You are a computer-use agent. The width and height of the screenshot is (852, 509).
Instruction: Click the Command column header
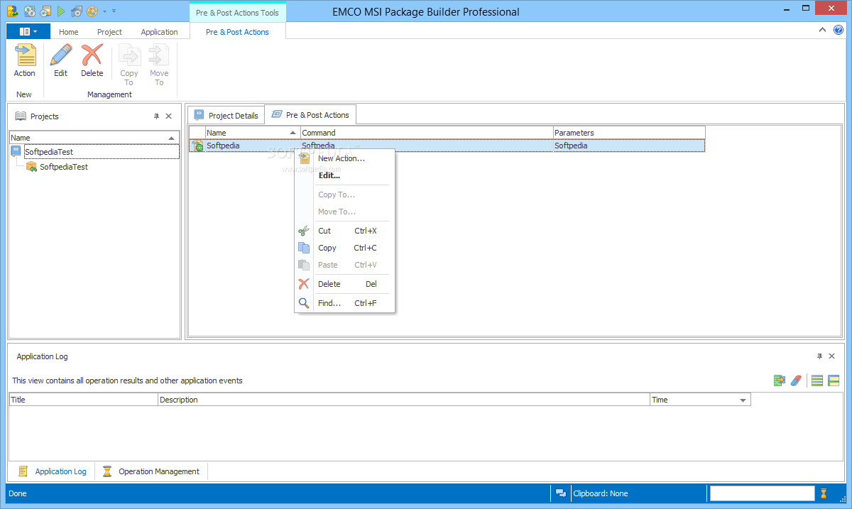[427, 133]
